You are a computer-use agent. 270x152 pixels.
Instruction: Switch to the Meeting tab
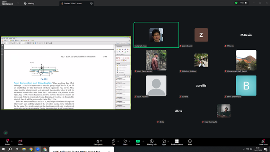[29, 3]
